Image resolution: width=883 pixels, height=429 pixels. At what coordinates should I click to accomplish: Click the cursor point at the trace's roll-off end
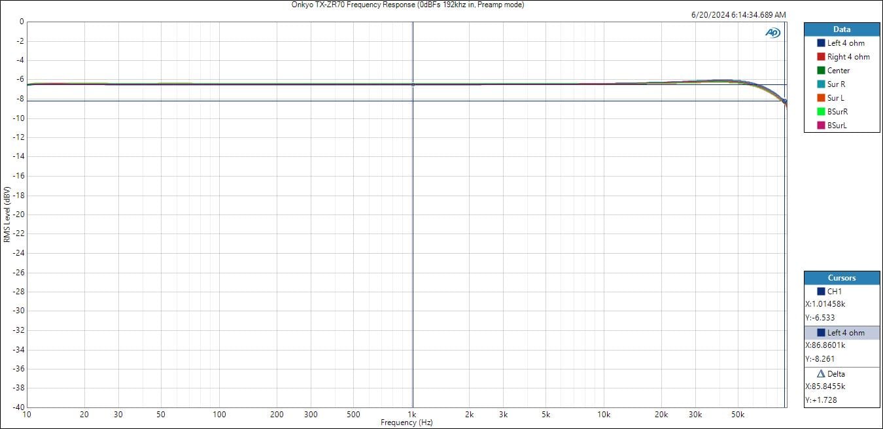784,101
